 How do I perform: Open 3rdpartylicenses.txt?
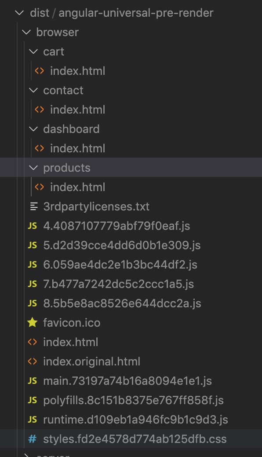(x=96, y=206)
